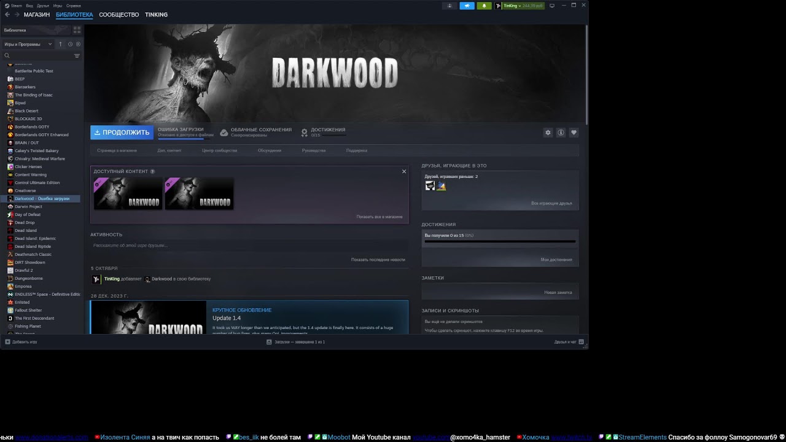This screenshot has height=442, width=786.
Task: Click the library search input field
Action: 42,56
